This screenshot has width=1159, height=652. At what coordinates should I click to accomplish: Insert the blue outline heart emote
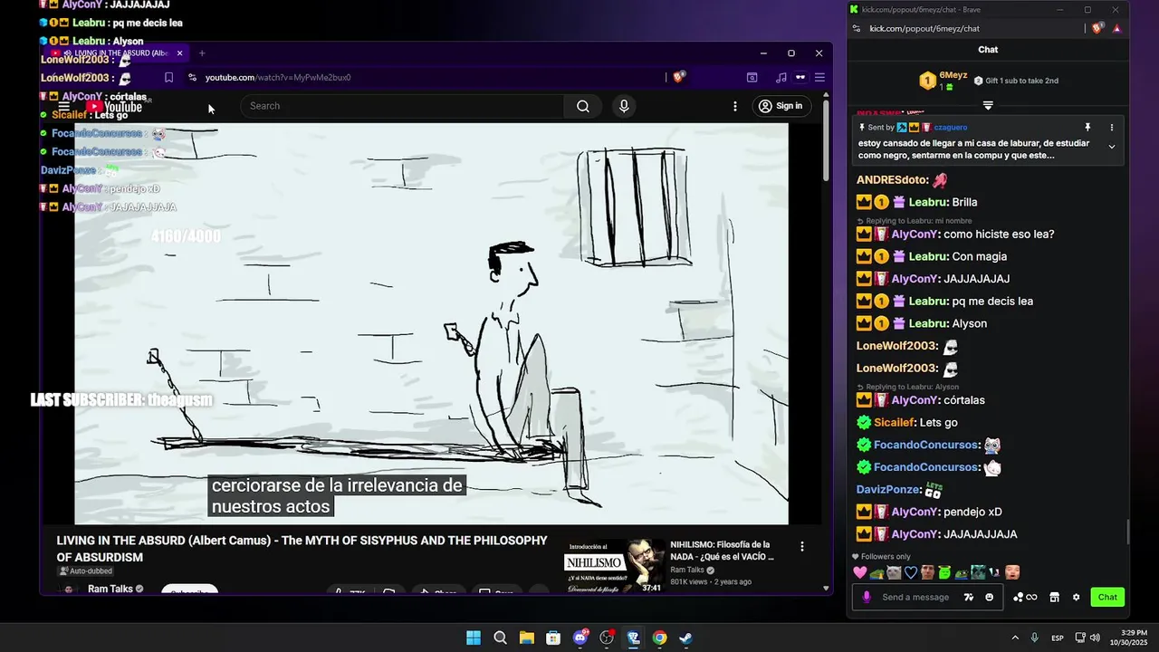click(x=911, y=572)
